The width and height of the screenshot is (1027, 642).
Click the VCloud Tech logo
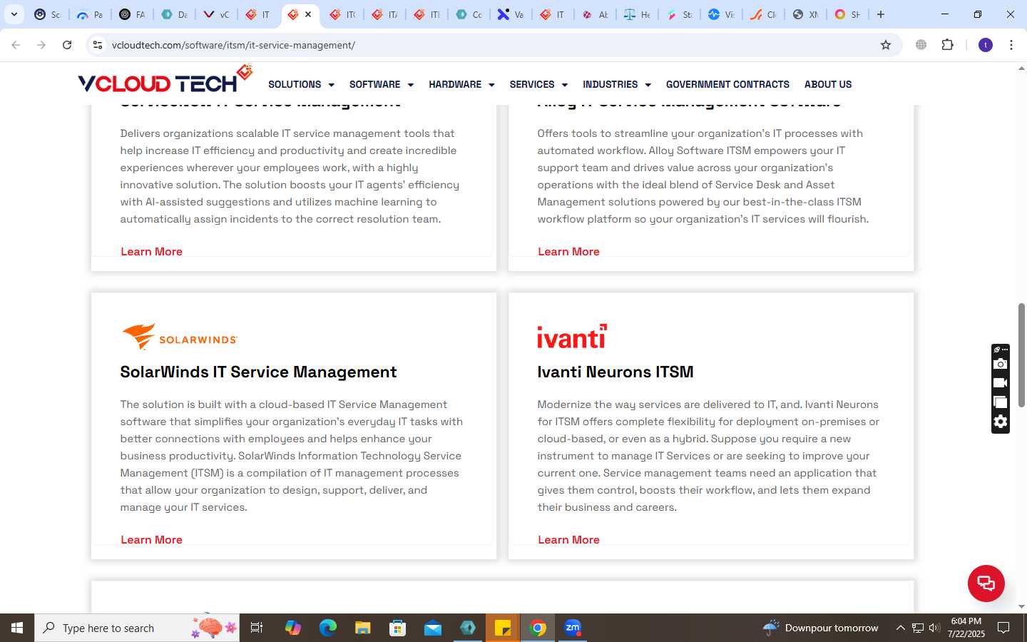point(165,80)
